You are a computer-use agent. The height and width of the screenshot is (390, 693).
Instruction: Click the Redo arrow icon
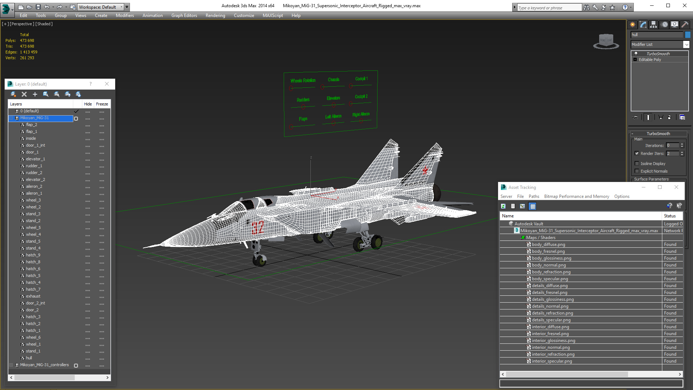point(60,7)
